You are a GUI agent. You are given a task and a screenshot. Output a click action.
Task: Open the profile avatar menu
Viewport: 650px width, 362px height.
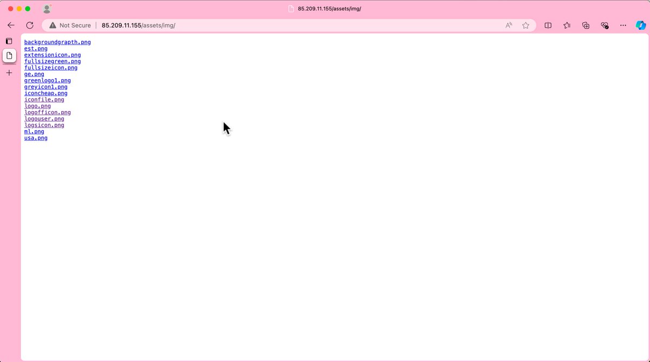click(x=47, y=9)
